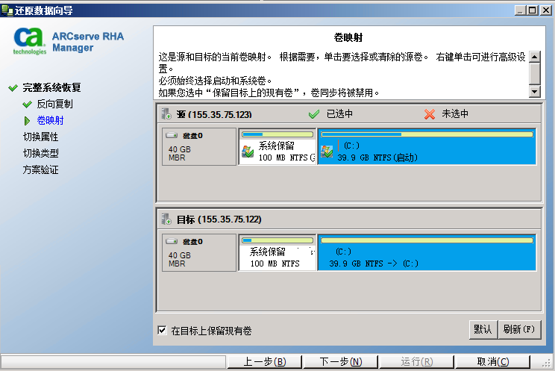This screenshot has height=371, width=555.
Task: Click description scrollbar down arrow
Action: [534, 92]
